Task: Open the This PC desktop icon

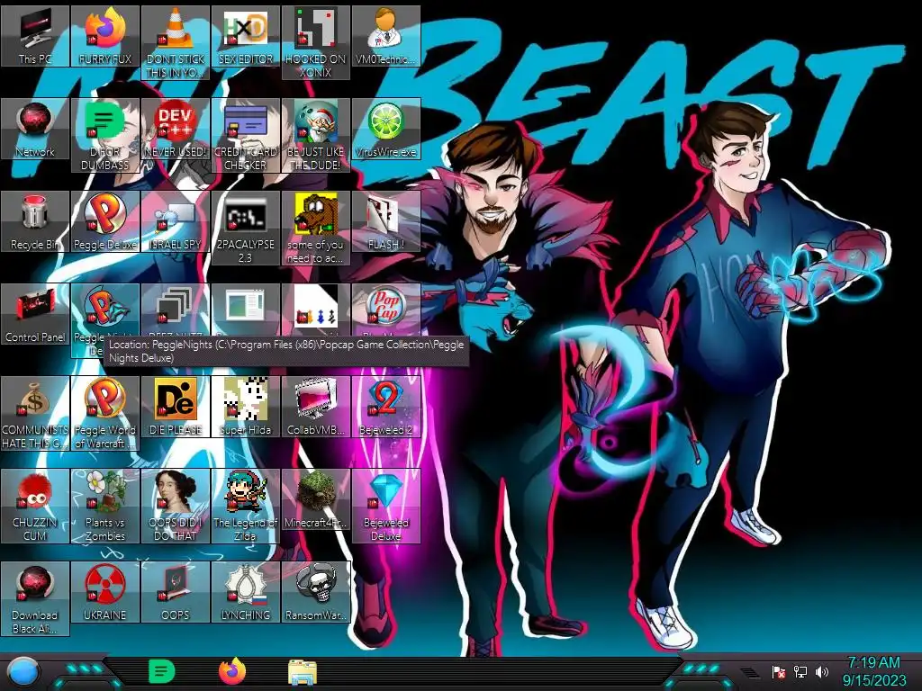Action: [35, 36]
